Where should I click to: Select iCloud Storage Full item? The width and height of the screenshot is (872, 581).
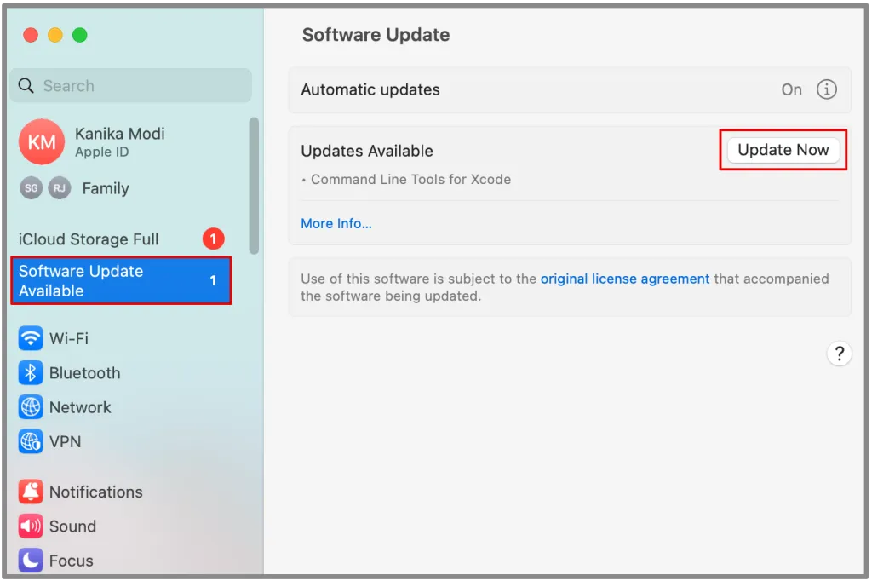(121, 239)
